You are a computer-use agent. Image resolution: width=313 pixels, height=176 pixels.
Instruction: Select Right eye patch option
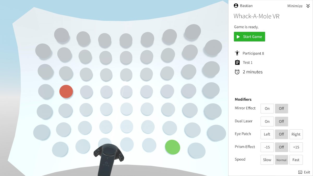click(x=296, y=134)
